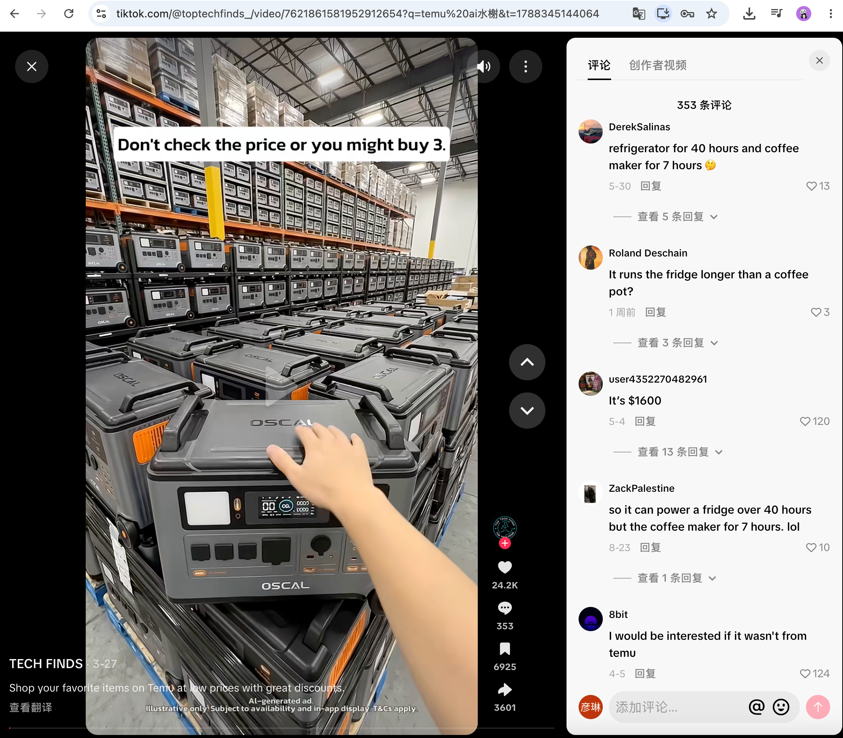Open Roland Deschain avatar
843x738 pixels.
tap(591, 258)
